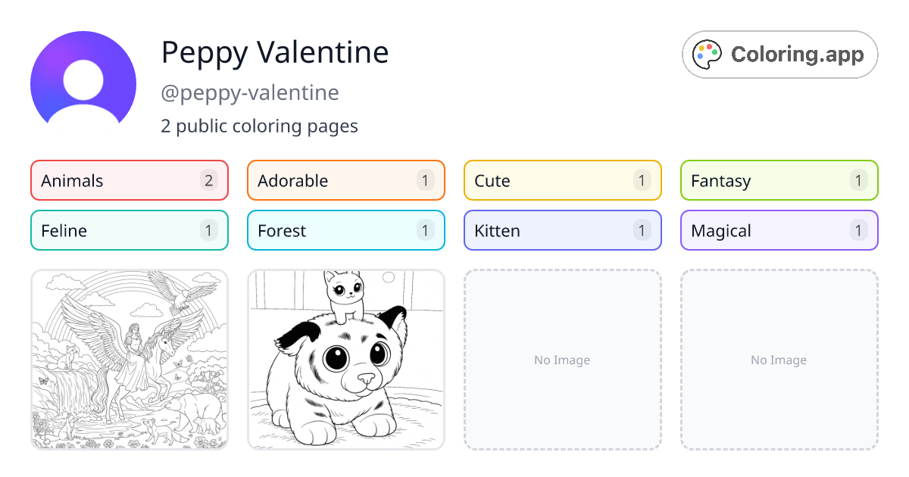Click the Coloring.app palette logo icon
This screenshot has height=477, width=909.
tap(708, 54)
